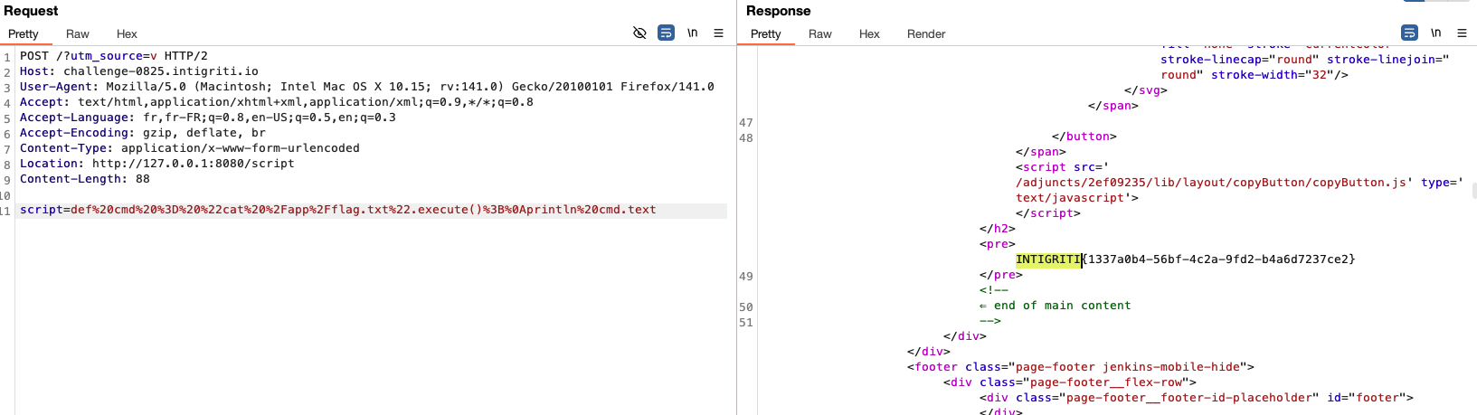
Task: Click the Content-Length: 88 line
Action: tap(85, 179)
